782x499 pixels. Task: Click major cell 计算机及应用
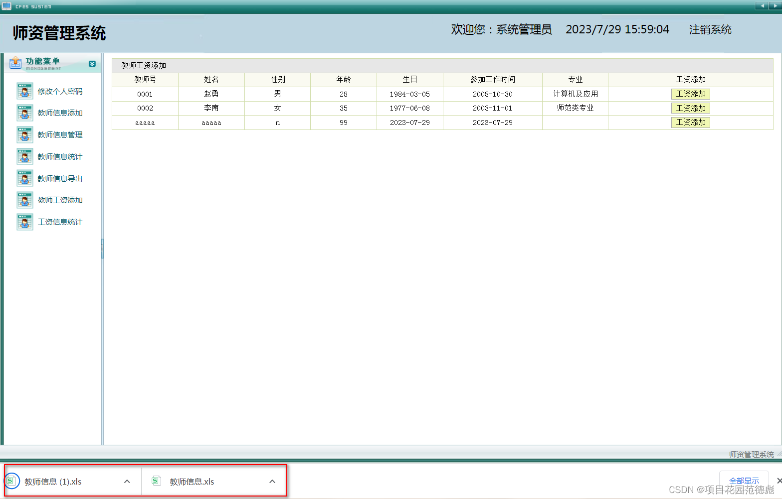pyautogui.click(x=576, y=94)
